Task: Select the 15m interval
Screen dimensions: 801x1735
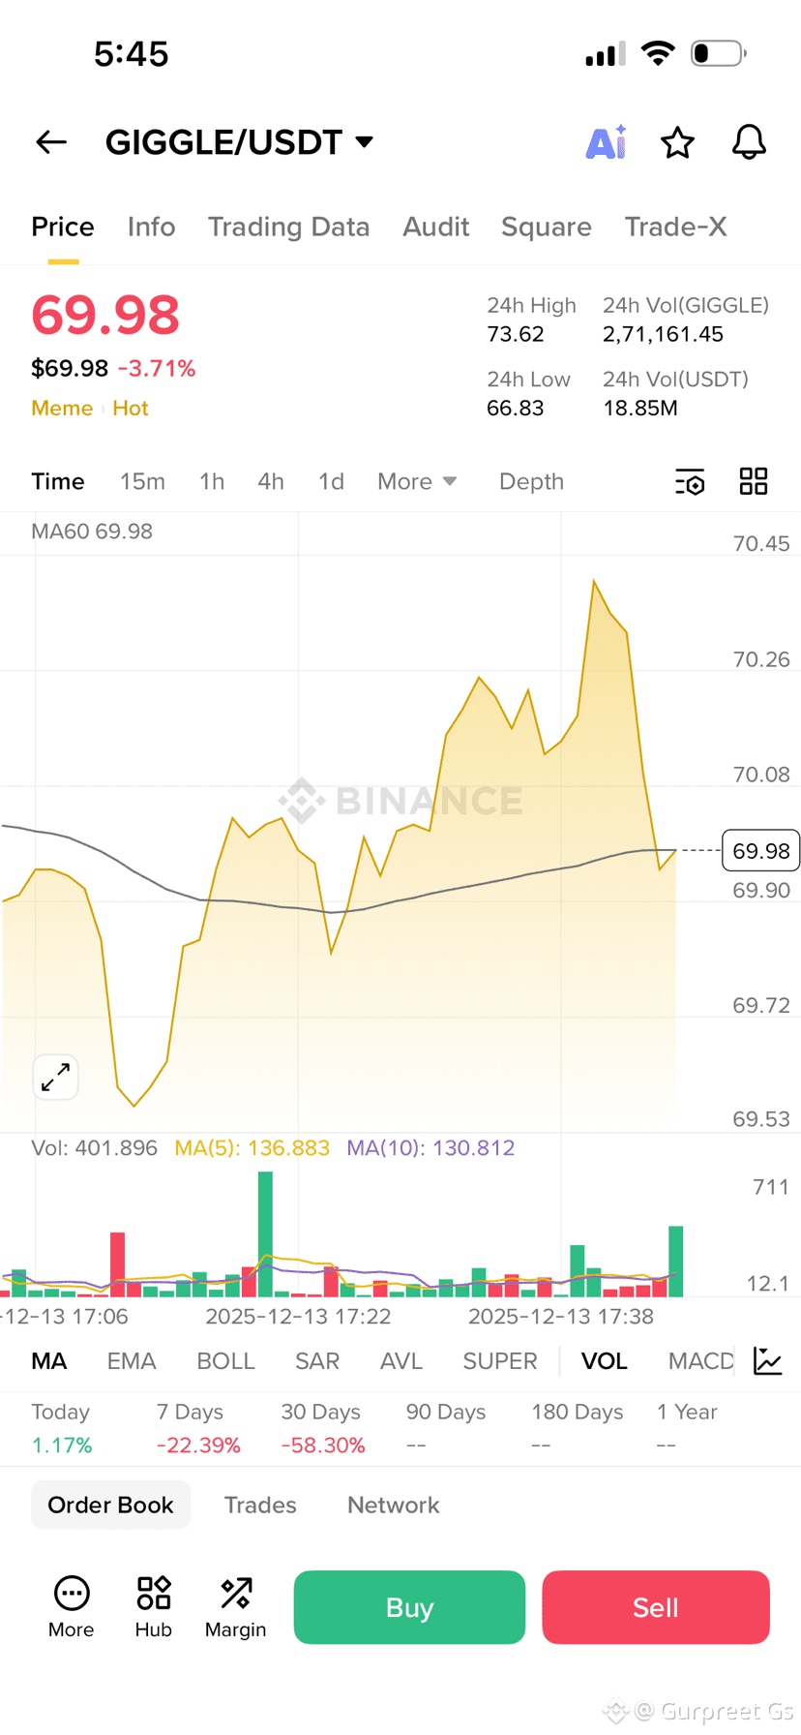Action: tap(142, 481)
